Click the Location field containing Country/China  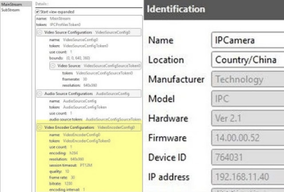tap(248, 60)
